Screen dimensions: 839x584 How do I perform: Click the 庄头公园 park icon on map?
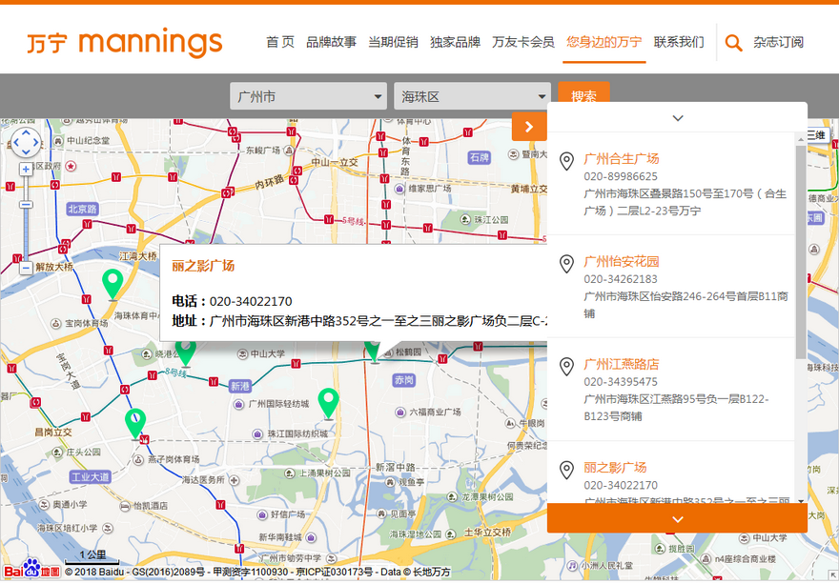tap(56, 452)
